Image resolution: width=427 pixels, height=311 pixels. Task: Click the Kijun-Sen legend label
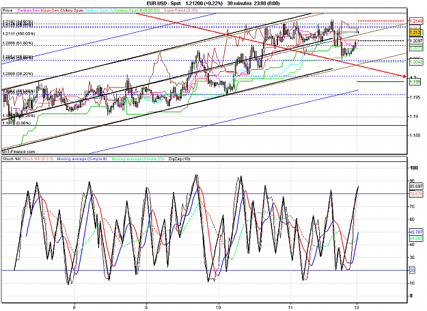[x=50, y=10]
